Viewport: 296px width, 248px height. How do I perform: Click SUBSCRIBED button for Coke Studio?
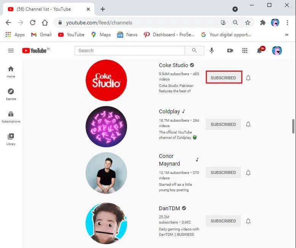click(x=223, y=77)
